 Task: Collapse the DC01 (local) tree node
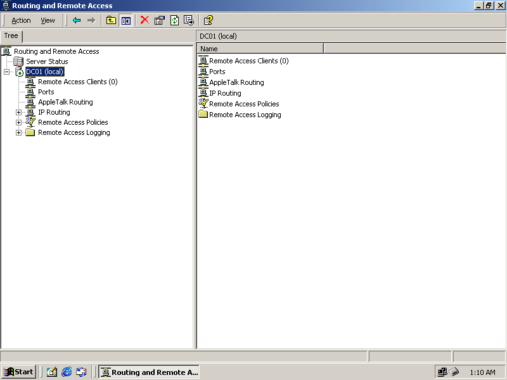(7, 72)
